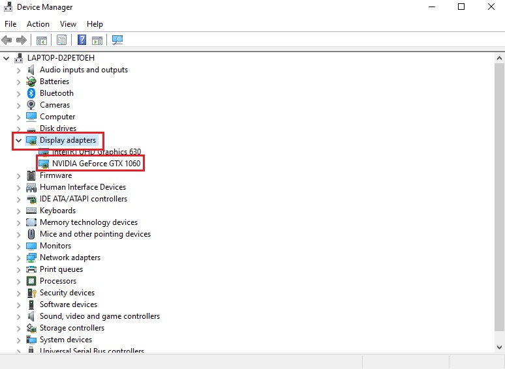Expand Audio inputs and outputs
The height and width of the screenshot is (369, 505).
(19, 70)
